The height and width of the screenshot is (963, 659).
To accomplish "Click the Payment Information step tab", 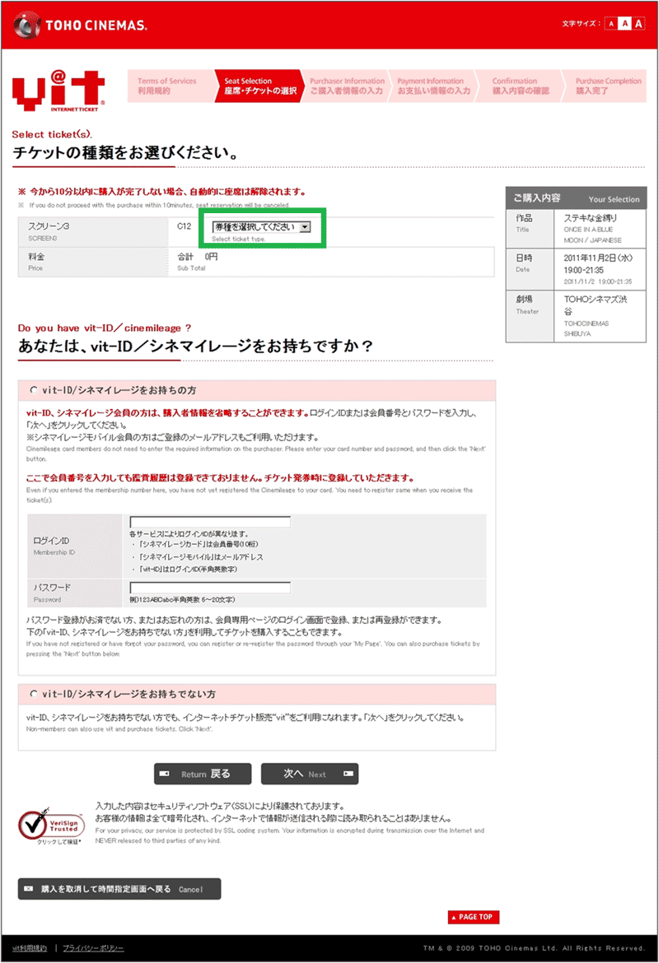I will point(432,86).
